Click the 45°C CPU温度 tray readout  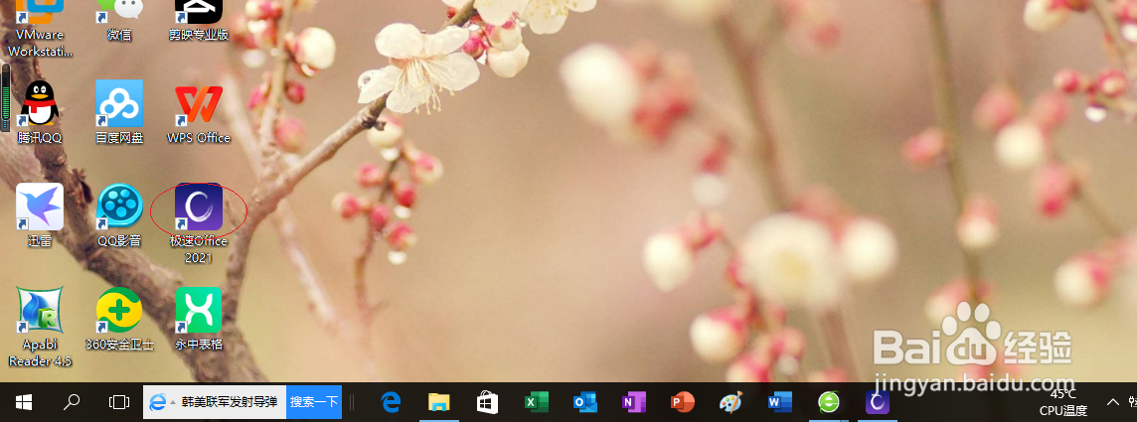pyautogui.click(x=1063, y=402)
